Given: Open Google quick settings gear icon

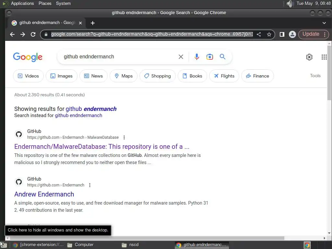Looking at the screenshot, I should pos(309,57).
